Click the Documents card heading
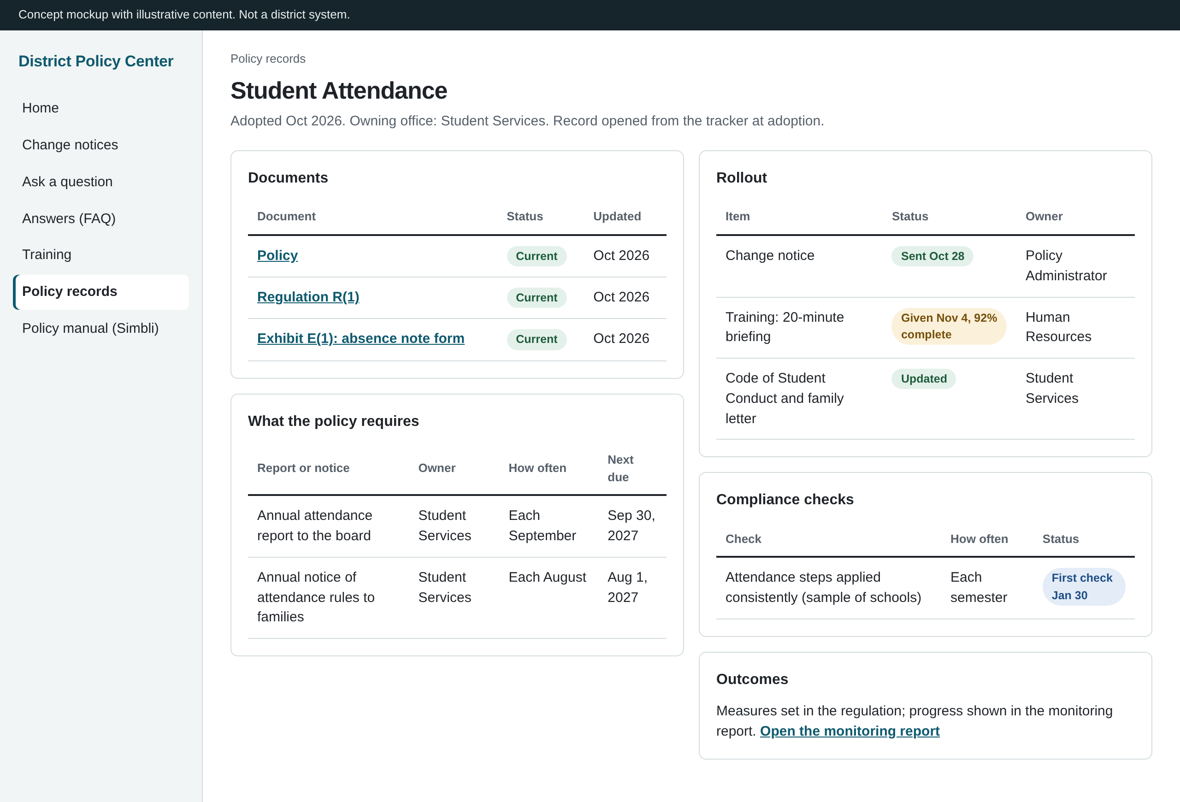The width and height of the screenshot is (1180, 802). pos(288,177)
